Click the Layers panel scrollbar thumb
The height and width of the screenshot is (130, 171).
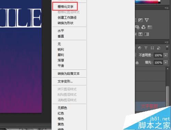pos(167,96)
